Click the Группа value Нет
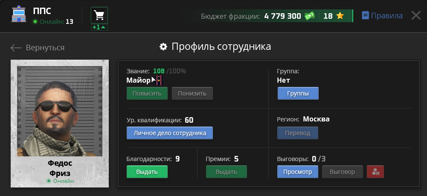Image resolution: width=427 pixels, height=196 pixels. pos(284,80)
